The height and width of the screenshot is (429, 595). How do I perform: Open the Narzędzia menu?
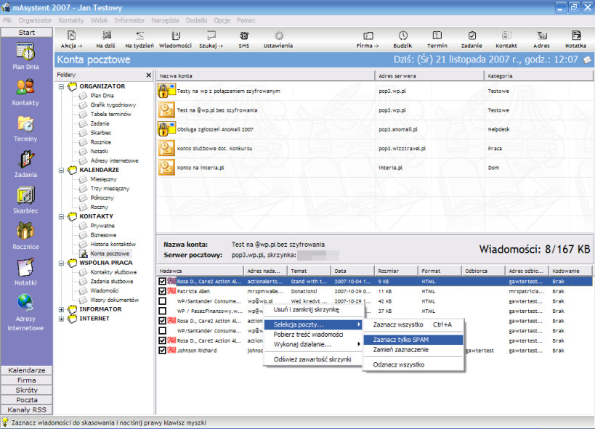pyautogui.click(x=165, y=20)
